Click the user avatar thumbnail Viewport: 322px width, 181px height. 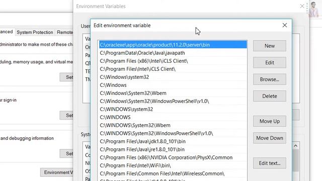tap(313, 9)
